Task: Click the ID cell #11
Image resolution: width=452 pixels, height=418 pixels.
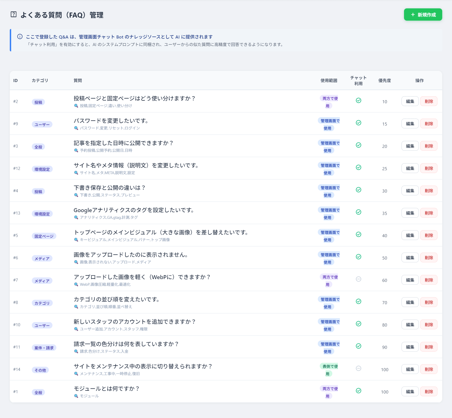Action: tap(17, 347)
